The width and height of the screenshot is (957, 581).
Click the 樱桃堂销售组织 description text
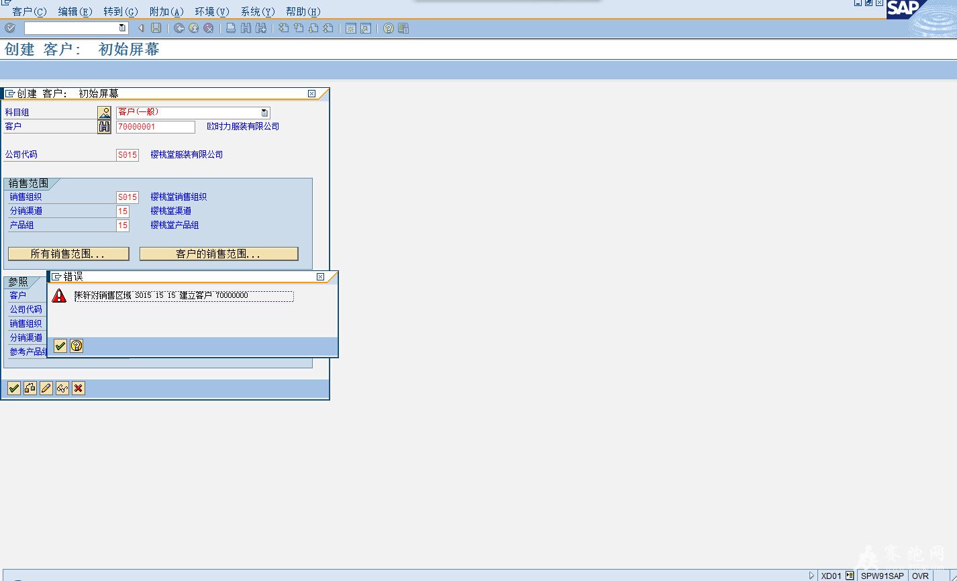[x=179, y=197]
